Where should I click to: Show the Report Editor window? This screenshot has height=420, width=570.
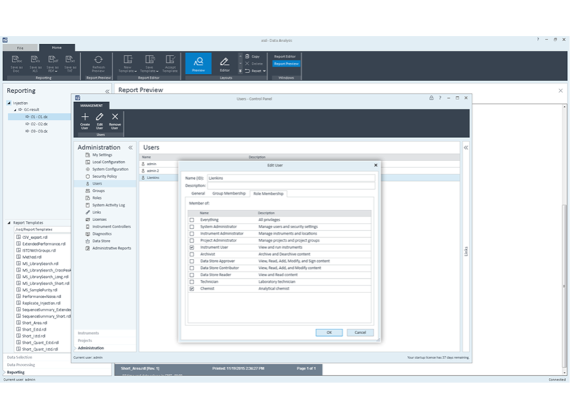pos(284,56)
